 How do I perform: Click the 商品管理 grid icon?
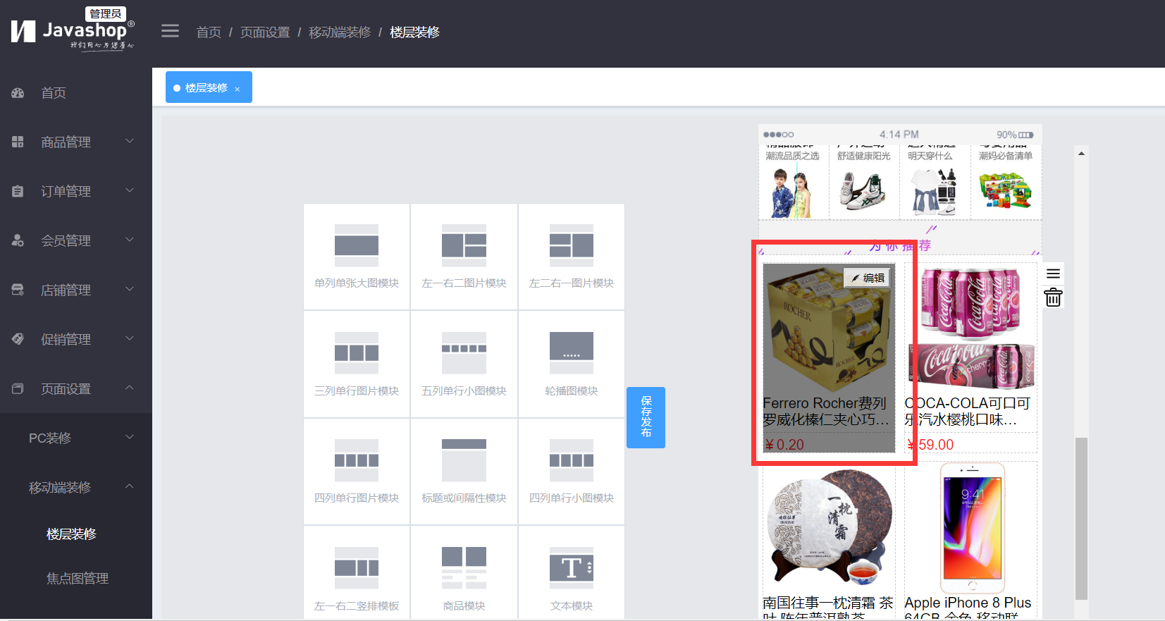pos(18,142)
